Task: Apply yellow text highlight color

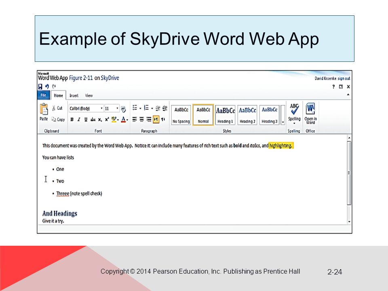Action: (x=114, y=120)
